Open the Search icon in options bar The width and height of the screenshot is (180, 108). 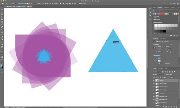(171, 4)
